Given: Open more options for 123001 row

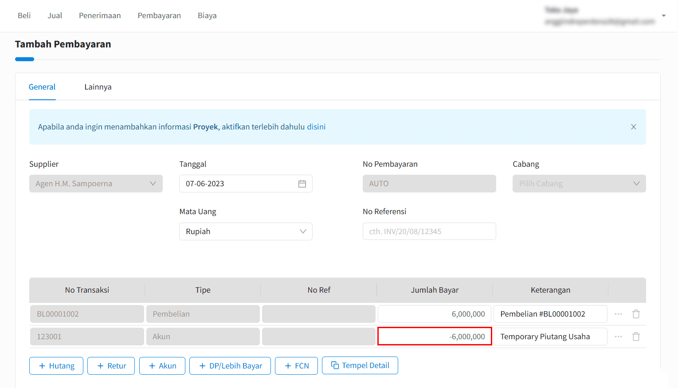Looking at the screenshot, I should click(618, 337).
